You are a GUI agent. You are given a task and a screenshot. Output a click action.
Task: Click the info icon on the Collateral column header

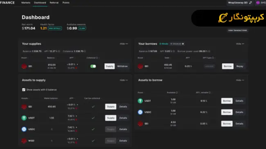click(x=97, y=58)
